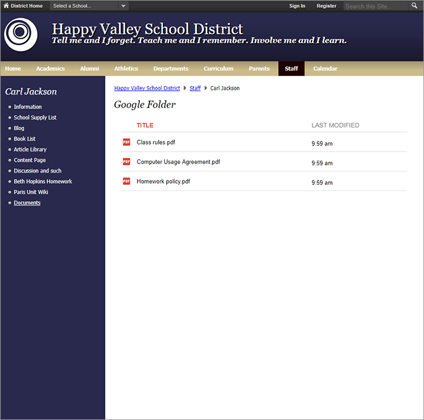Open the Select a School dropdown
This screenshot has height=420, width=424.
pyautogui.click(x=89, y=6)
